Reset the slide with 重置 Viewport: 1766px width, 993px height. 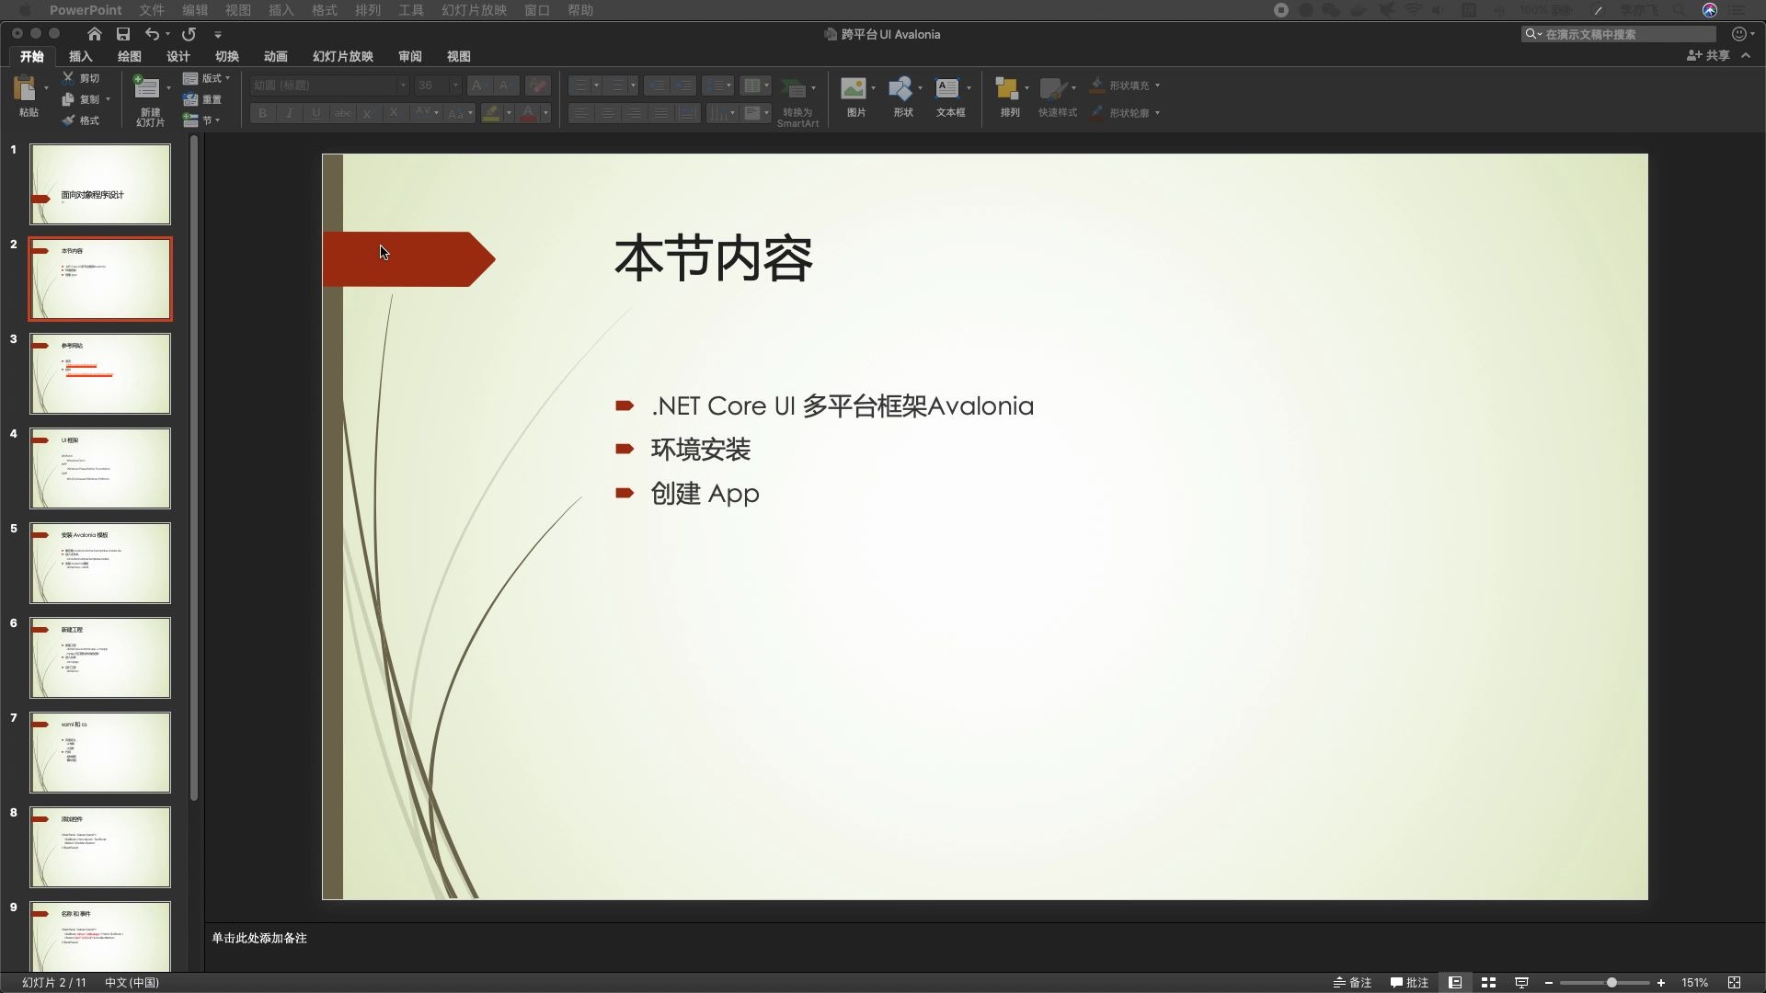[202, 99]
